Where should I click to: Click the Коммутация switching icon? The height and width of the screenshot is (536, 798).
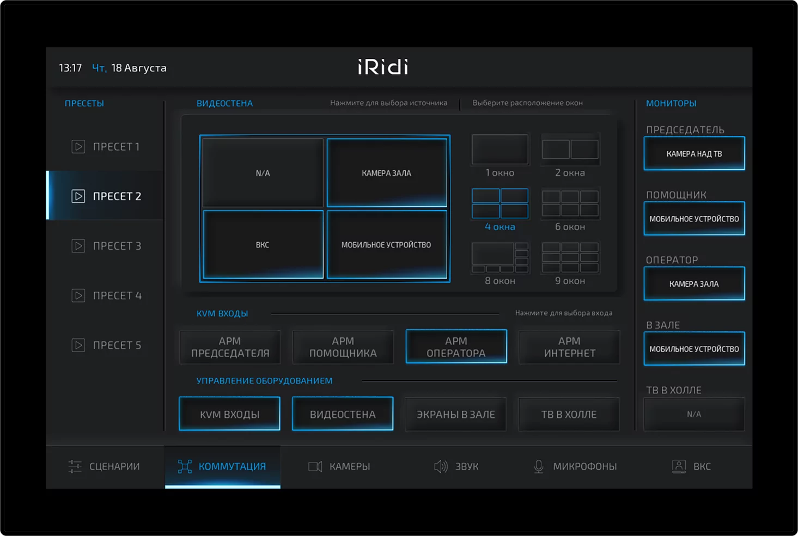[x=184, y=466]
